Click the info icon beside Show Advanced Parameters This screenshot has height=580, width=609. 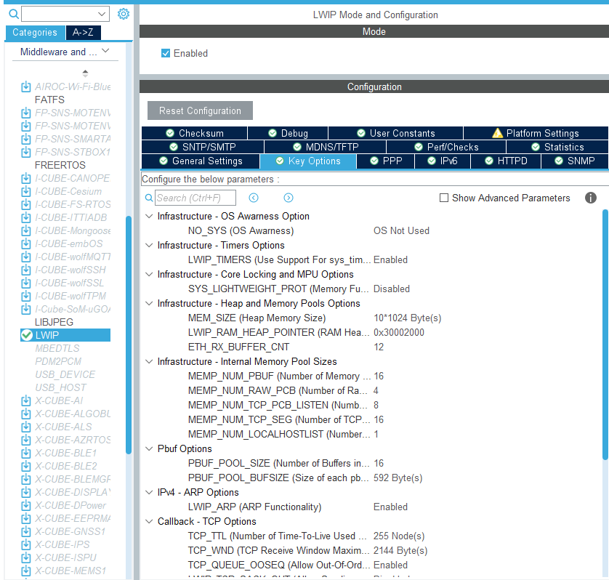590,197
